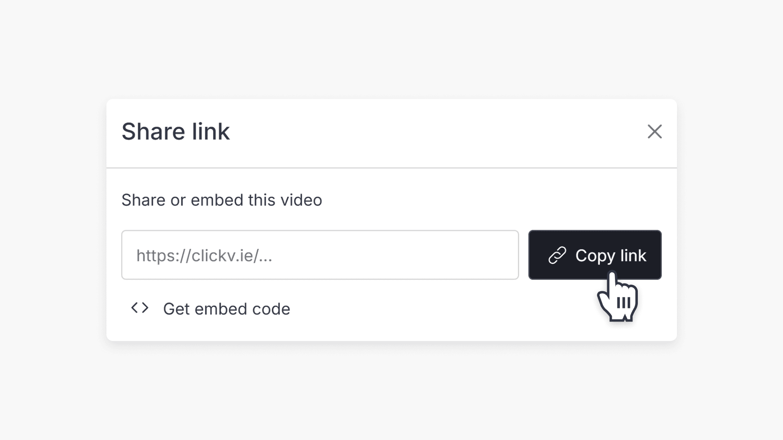Dismiss the dialog using the top-right X

(x=655, y=132)
